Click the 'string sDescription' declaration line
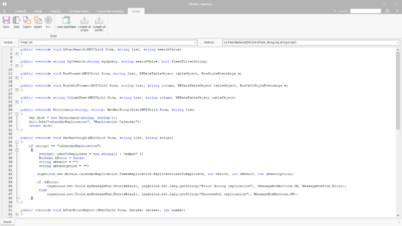This screenshot has height=226, width=402. (x=64, y=166)
